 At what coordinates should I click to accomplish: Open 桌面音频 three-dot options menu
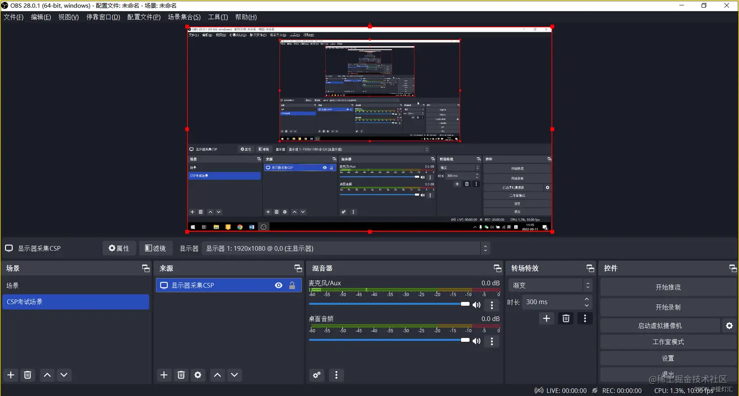tap(492, 341)
